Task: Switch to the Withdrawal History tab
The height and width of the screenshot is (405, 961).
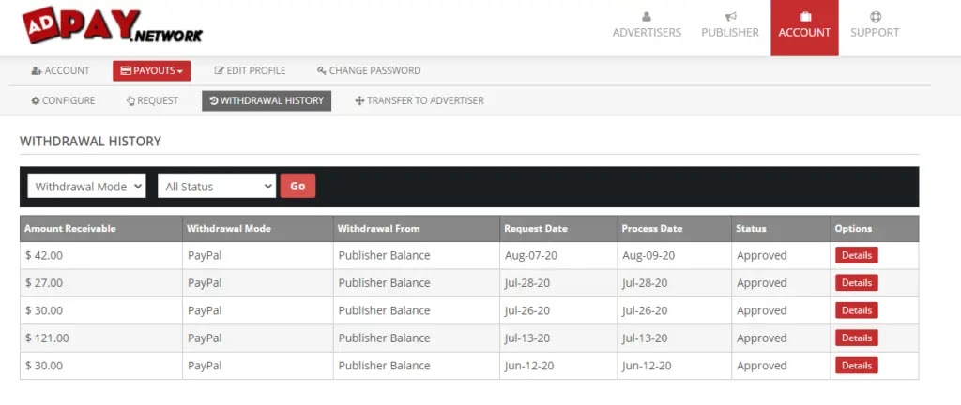Action: point(267,100)
